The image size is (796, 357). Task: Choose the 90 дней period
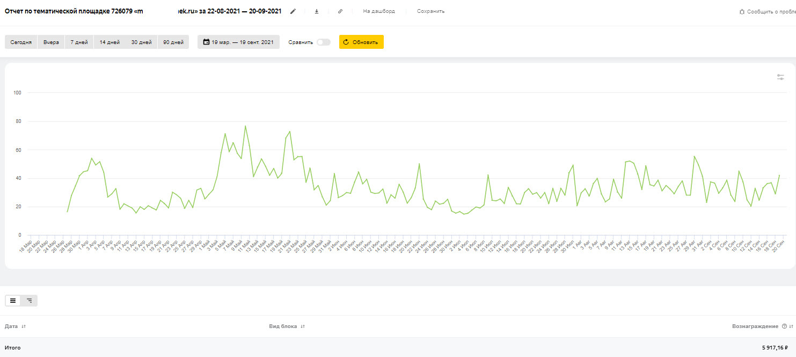173,42
